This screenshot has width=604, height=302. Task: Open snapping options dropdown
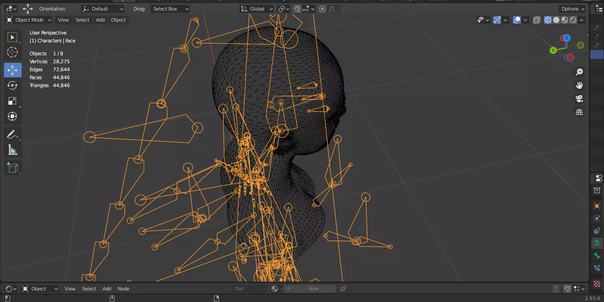tap(309, 9)
